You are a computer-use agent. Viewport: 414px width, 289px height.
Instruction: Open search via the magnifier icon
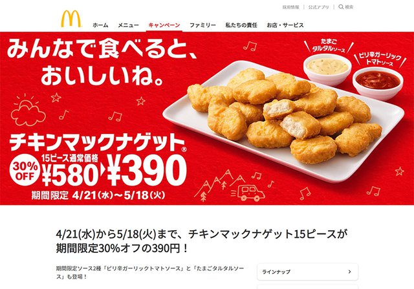tap(341, 7)
